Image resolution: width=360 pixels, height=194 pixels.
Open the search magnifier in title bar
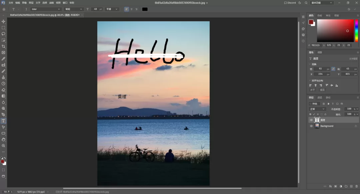pos(306,3)
